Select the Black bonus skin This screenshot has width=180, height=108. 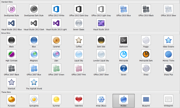tap(12, 40)
